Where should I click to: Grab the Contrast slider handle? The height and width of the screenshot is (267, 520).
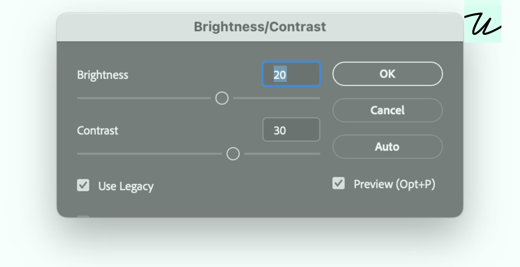[x=233, y=154]
